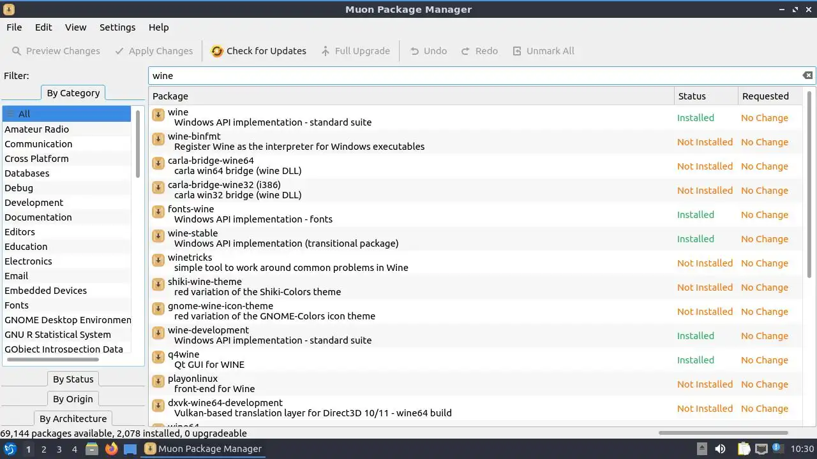Expand the By Architecture filter section
817x459 pixels.
click(x=73, y=419)
